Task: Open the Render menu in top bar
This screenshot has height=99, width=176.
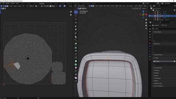Action: 7,4
